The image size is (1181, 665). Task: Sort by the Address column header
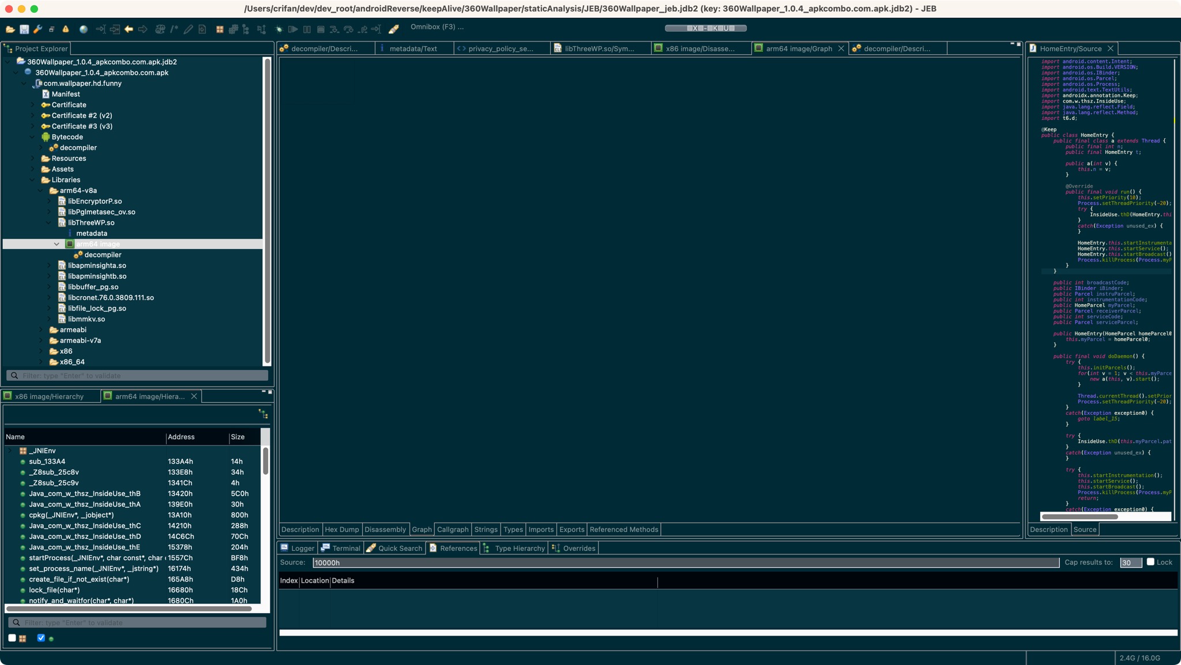[197, 437]
